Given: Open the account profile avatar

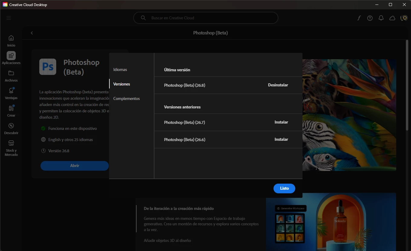Looking at the screenshot, I should (404, 18).
